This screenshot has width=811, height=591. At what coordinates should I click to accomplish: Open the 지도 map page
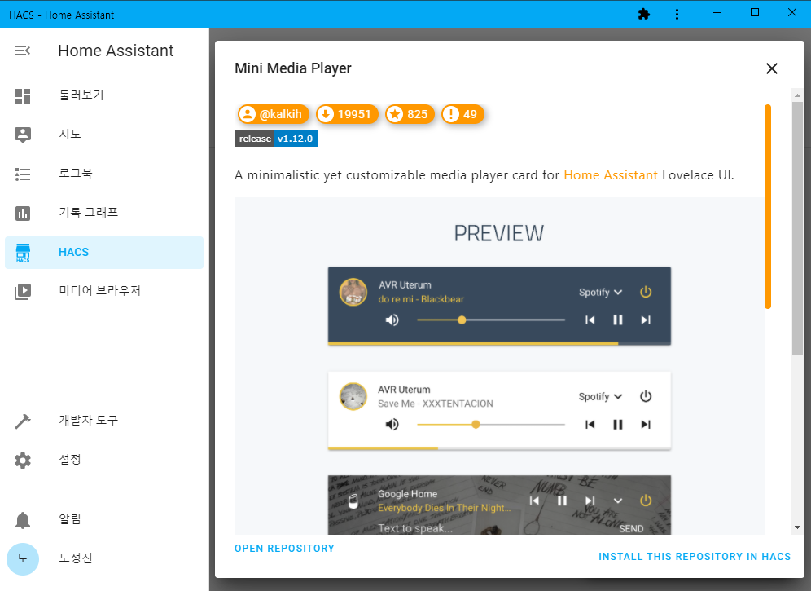[104, 135]
